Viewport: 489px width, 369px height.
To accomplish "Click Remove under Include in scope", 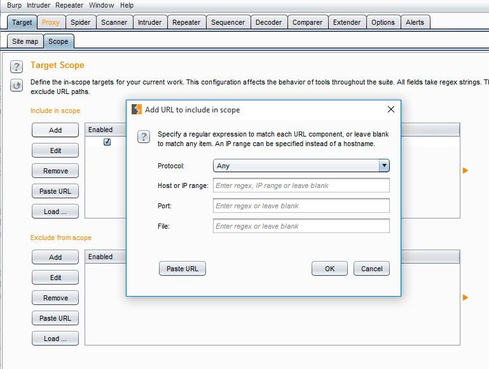I will coord(55,171).
